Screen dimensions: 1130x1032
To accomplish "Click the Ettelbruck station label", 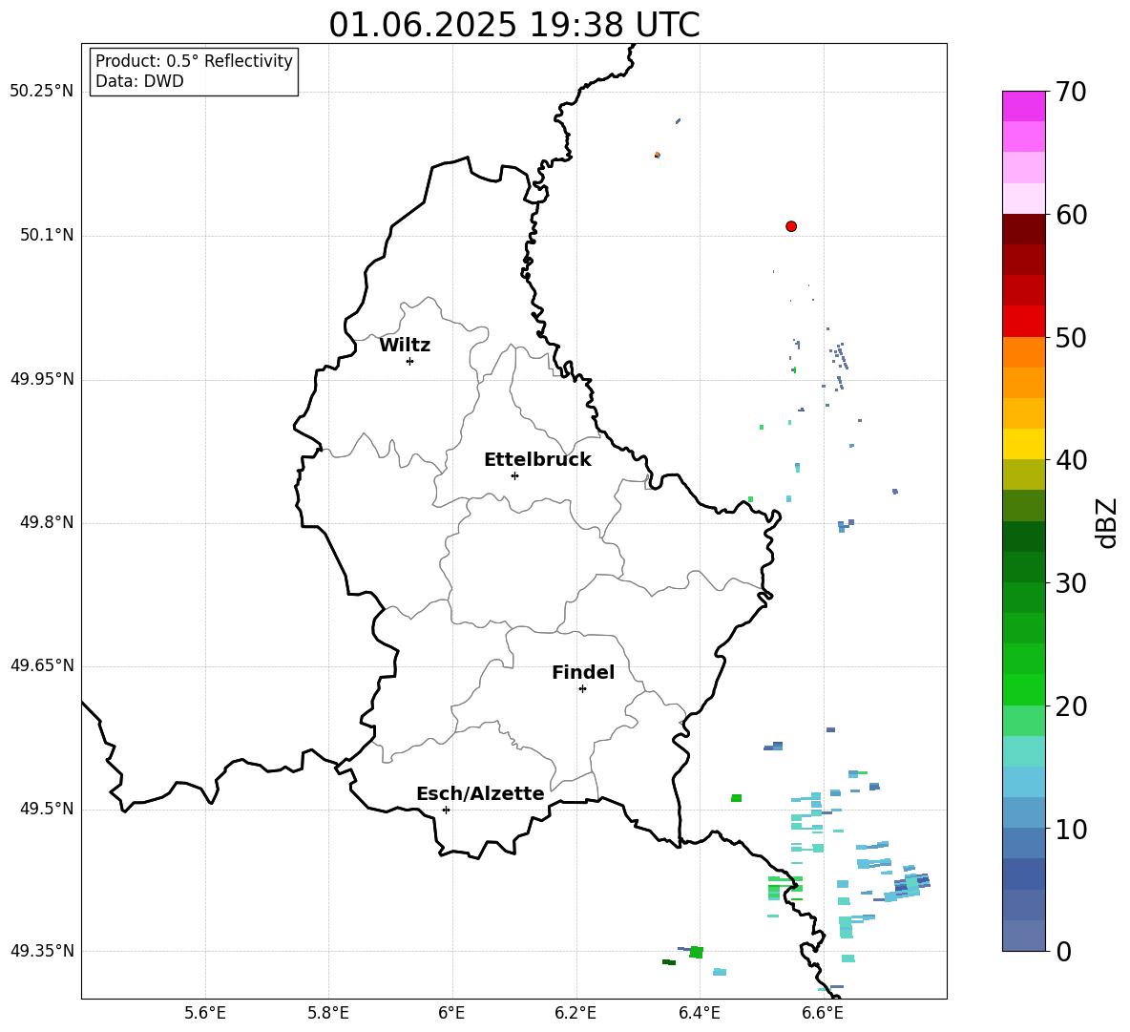I will pyautogui.click(x=537, y=460).
